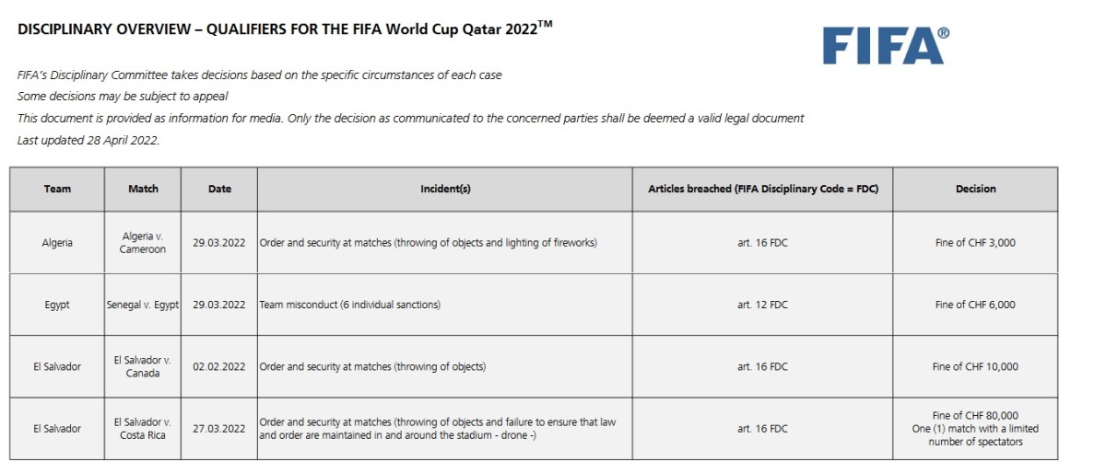
Task: Click the "Decision" column header
Action: (975, 189)
